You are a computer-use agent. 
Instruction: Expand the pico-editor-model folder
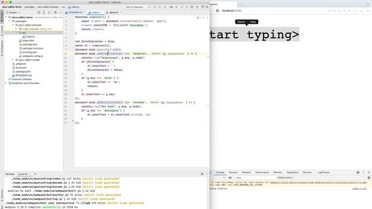[13, 60]
